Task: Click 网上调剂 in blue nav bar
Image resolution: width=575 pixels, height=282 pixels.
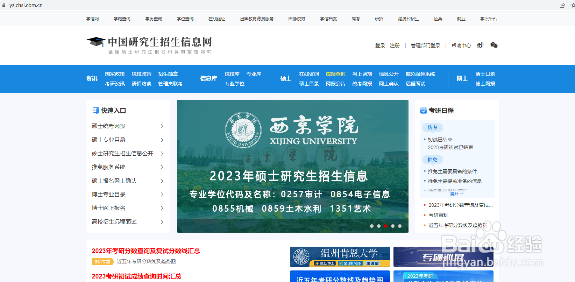Action: (x=362, y=74)
